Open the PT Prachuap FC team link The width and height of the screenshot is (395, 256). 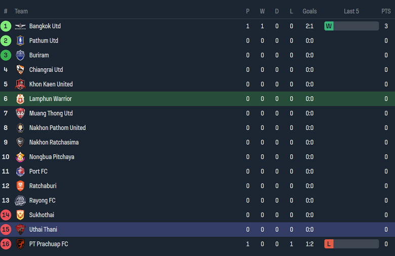click(49, 244)
